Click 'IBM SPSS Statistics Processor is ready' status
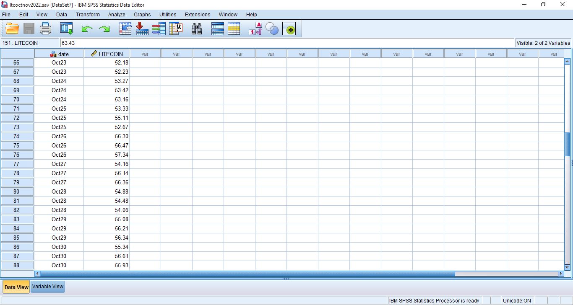The image size is (573, 305). point(434,300)
